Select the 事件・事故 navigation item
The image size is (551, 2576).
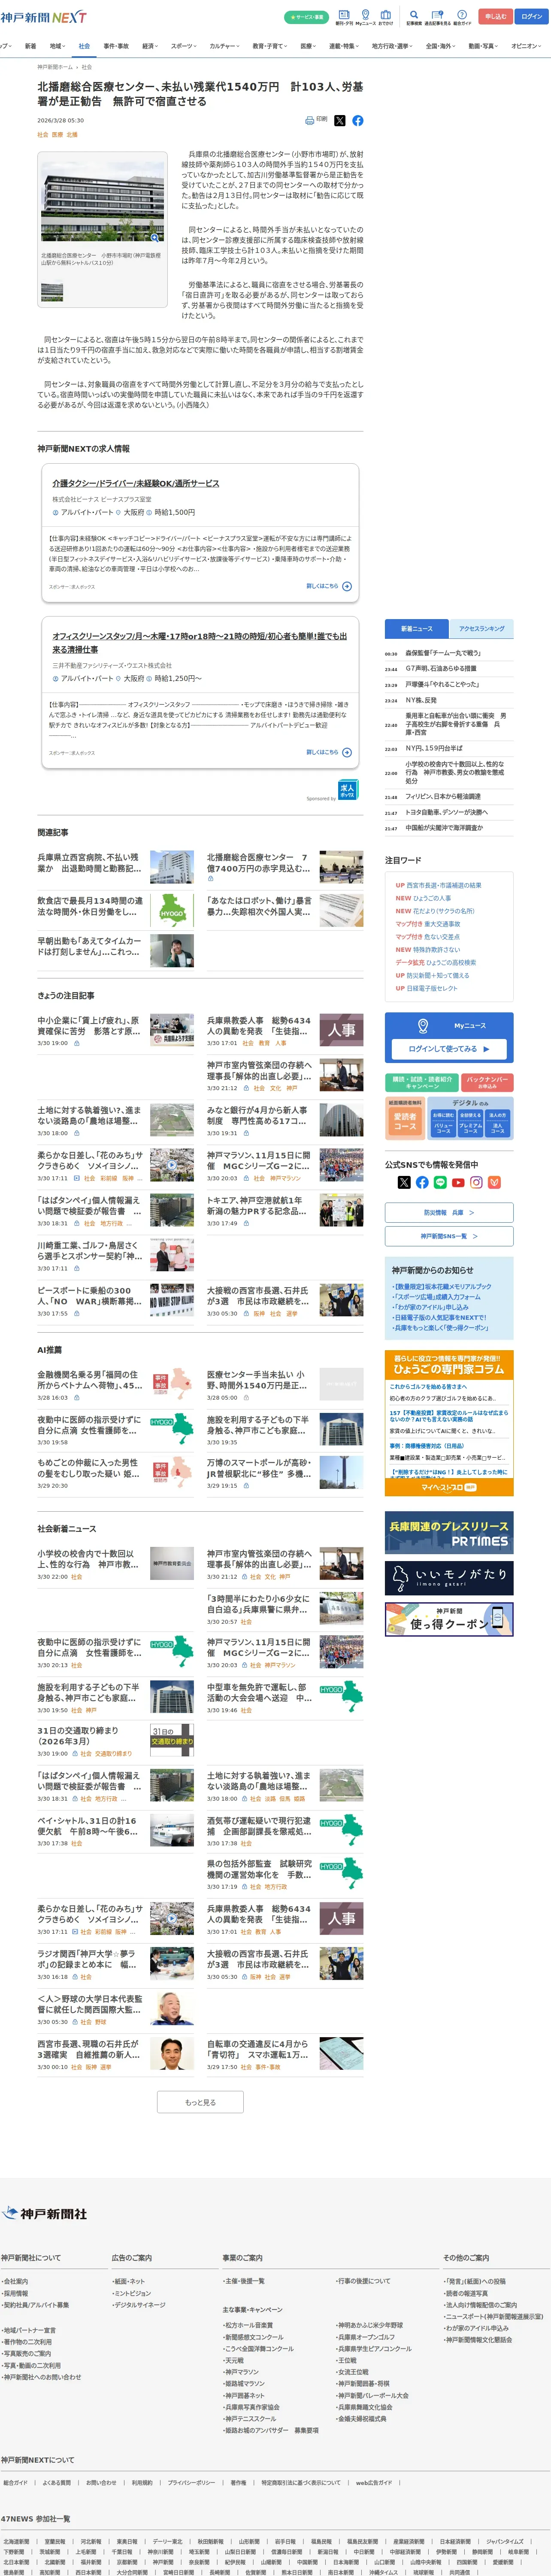116,46
